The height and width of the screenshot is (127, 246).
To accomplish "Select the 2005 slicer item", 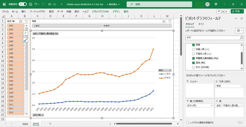I will (x=14, y=81).
